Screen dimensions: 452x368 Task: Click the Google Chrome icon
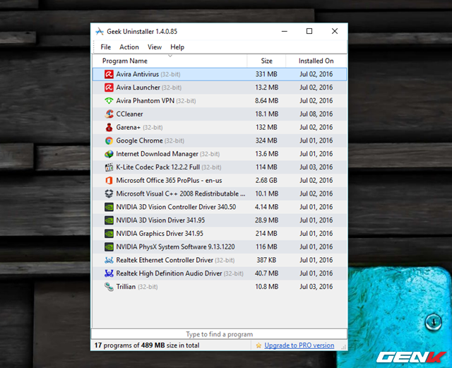(109, 141)
